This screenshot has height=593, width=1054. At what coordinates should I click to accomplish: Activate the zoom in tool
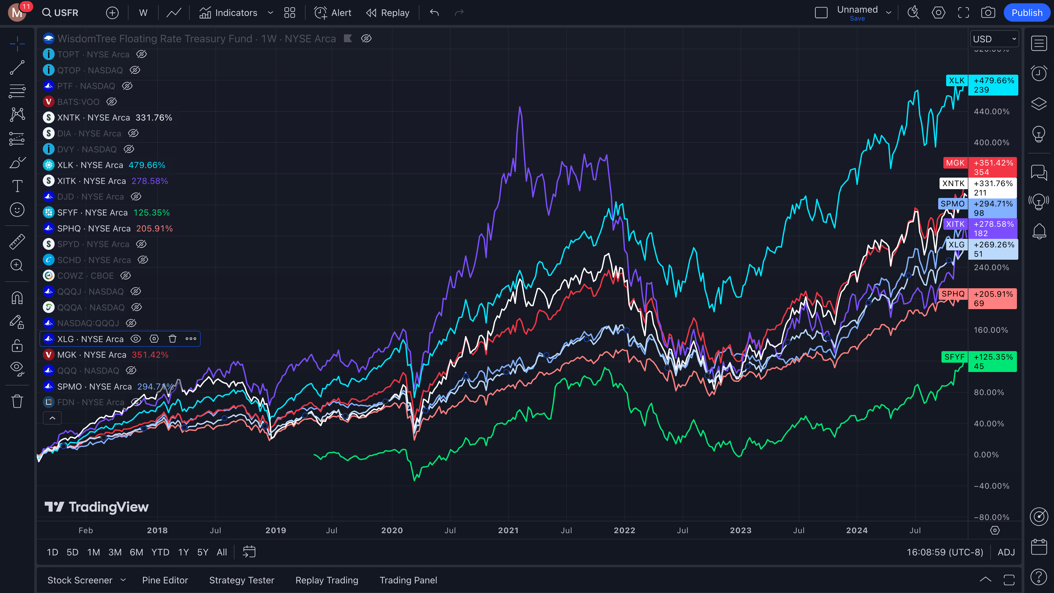[x=17, y=265]
